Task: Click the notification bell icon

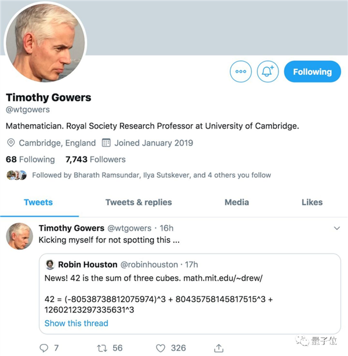Action: click(267, 72)
